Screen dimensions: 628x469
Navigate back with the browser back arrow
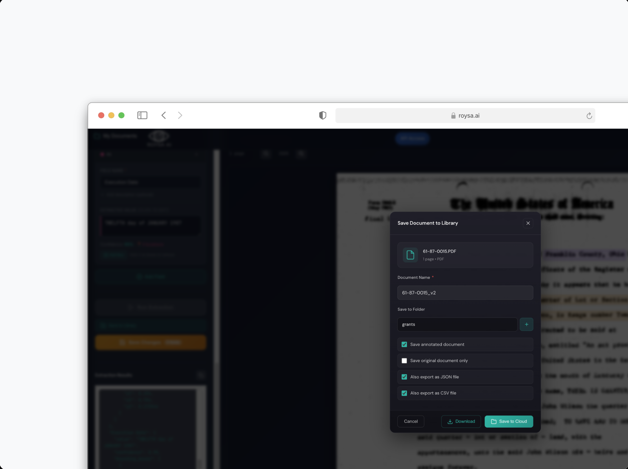(x=164, y=115)
